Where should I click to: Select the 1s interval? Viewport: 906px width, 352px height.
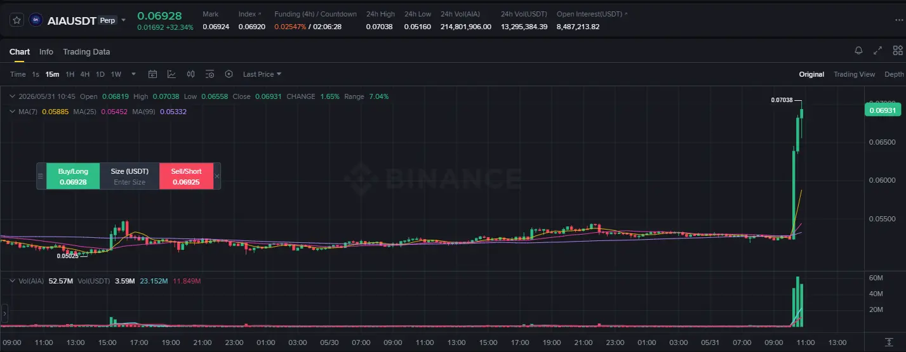click(x=36, y=74)
